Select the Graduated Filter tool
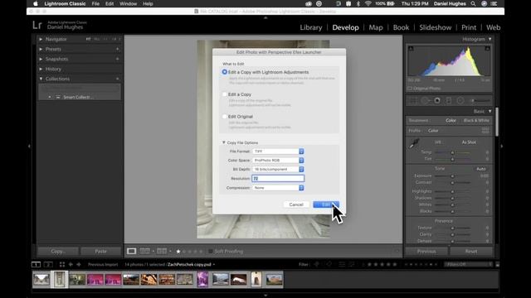531x298 pixels. pyautogui.click(x=449, y=101)
